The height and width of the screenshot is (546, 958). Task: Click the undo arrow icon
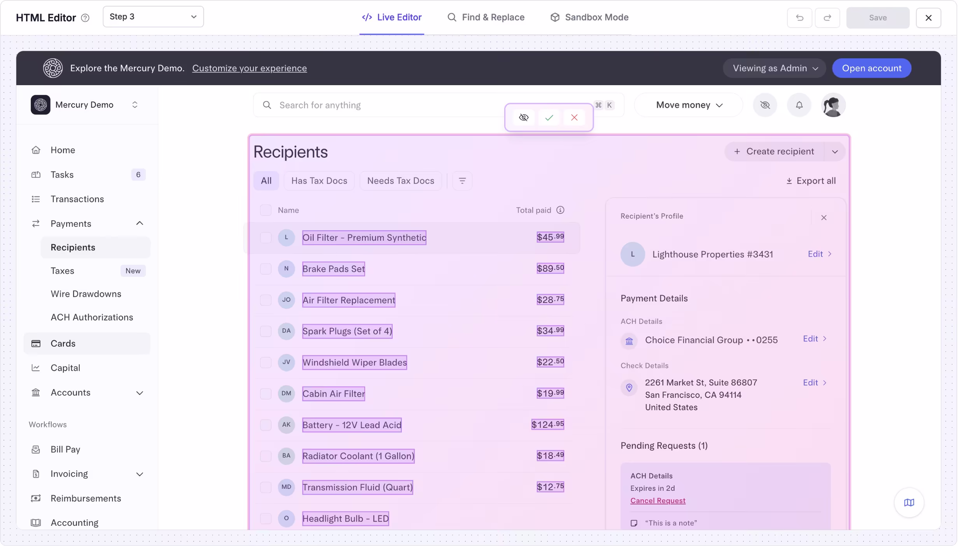click(x=800, y=17)
